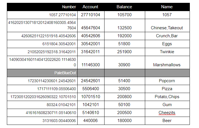Select the Pizza name cell
The width and height of the screenshot is (199, 128).
[x=167, y=89]
